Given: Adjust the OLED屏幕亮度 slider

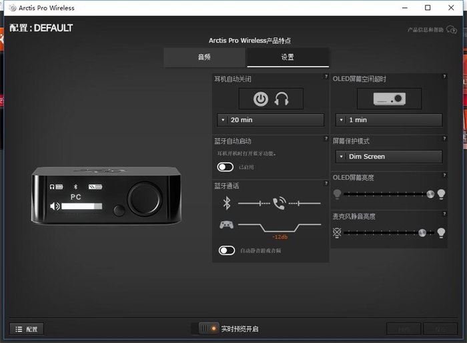Looking at the screenshot, I should [389, 194].
